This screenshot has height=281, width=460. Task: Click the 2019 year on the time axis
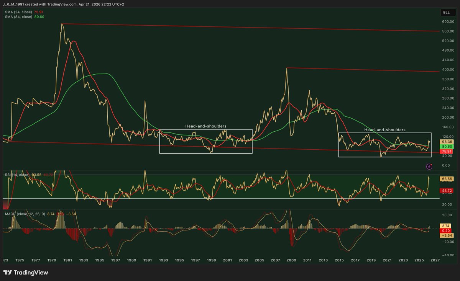point(371,260)
